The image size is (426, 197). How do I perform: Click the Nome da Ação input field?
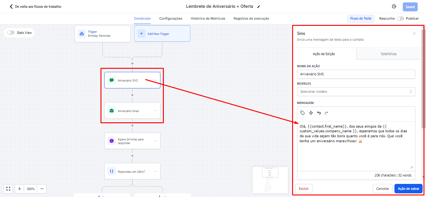pos(356,74)
